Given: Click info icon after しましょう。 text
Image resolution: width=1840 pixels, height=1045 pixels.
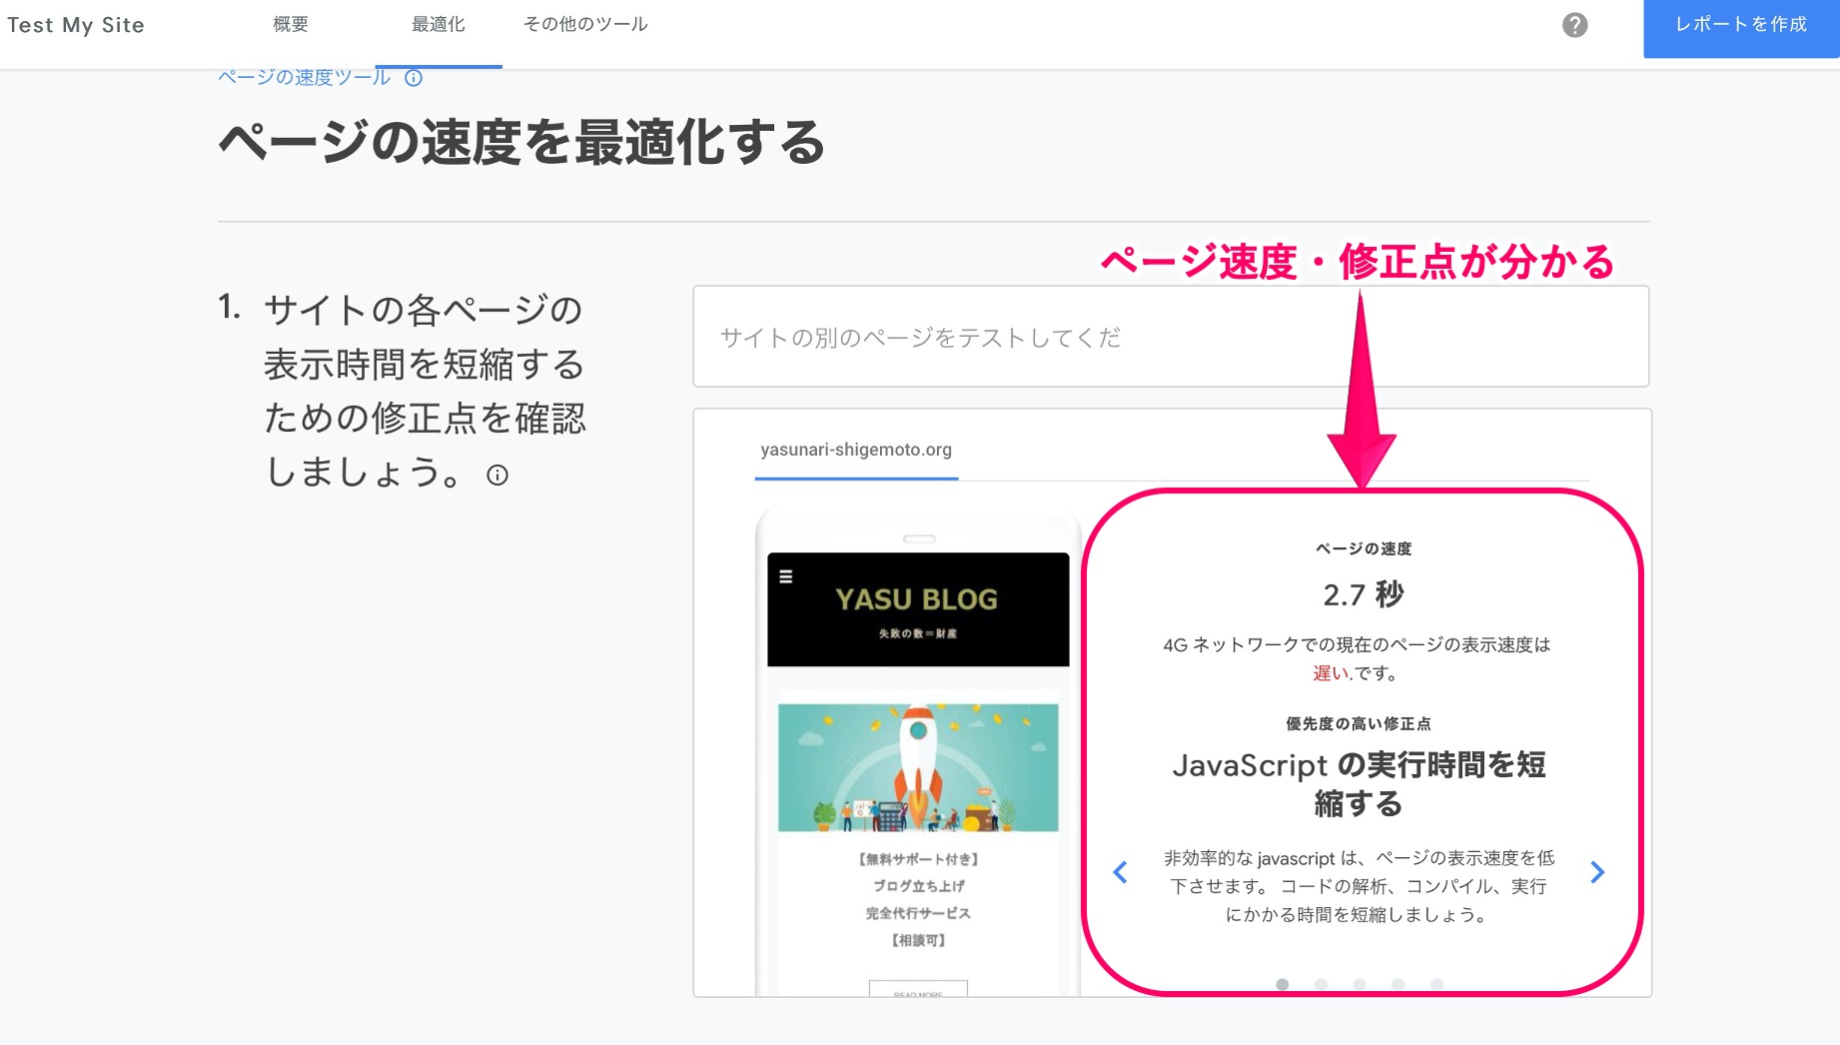Looking at the screenshot, I should pyautogui.click(x=497, y=476).
